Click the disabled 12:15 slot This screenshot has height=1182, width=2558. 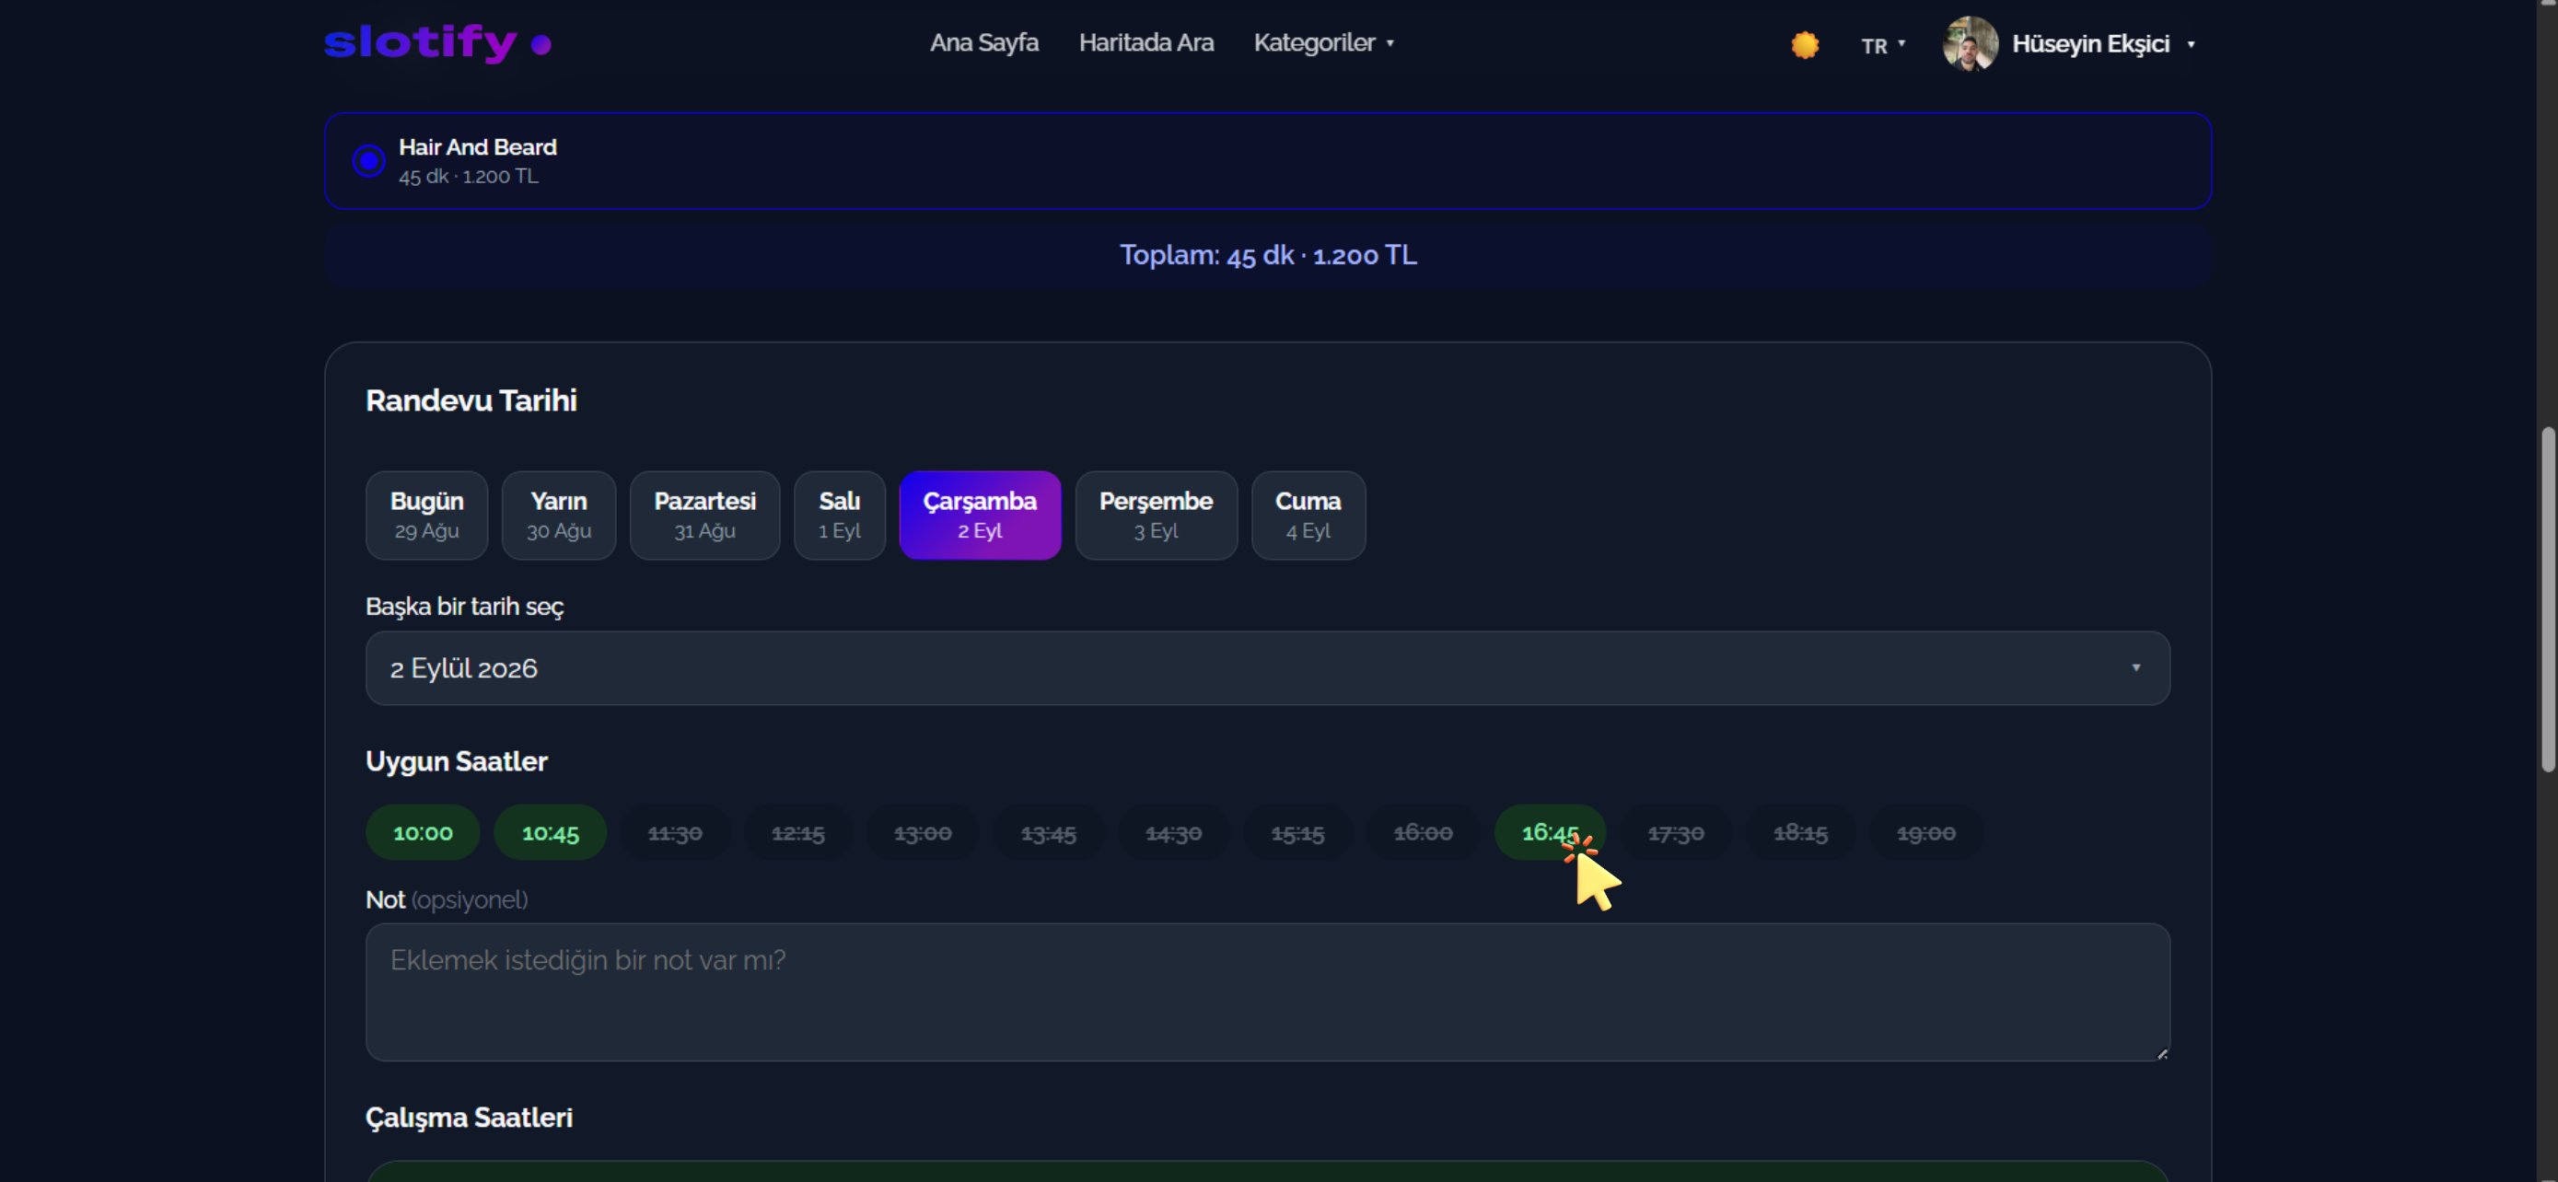tap(798, 833)
